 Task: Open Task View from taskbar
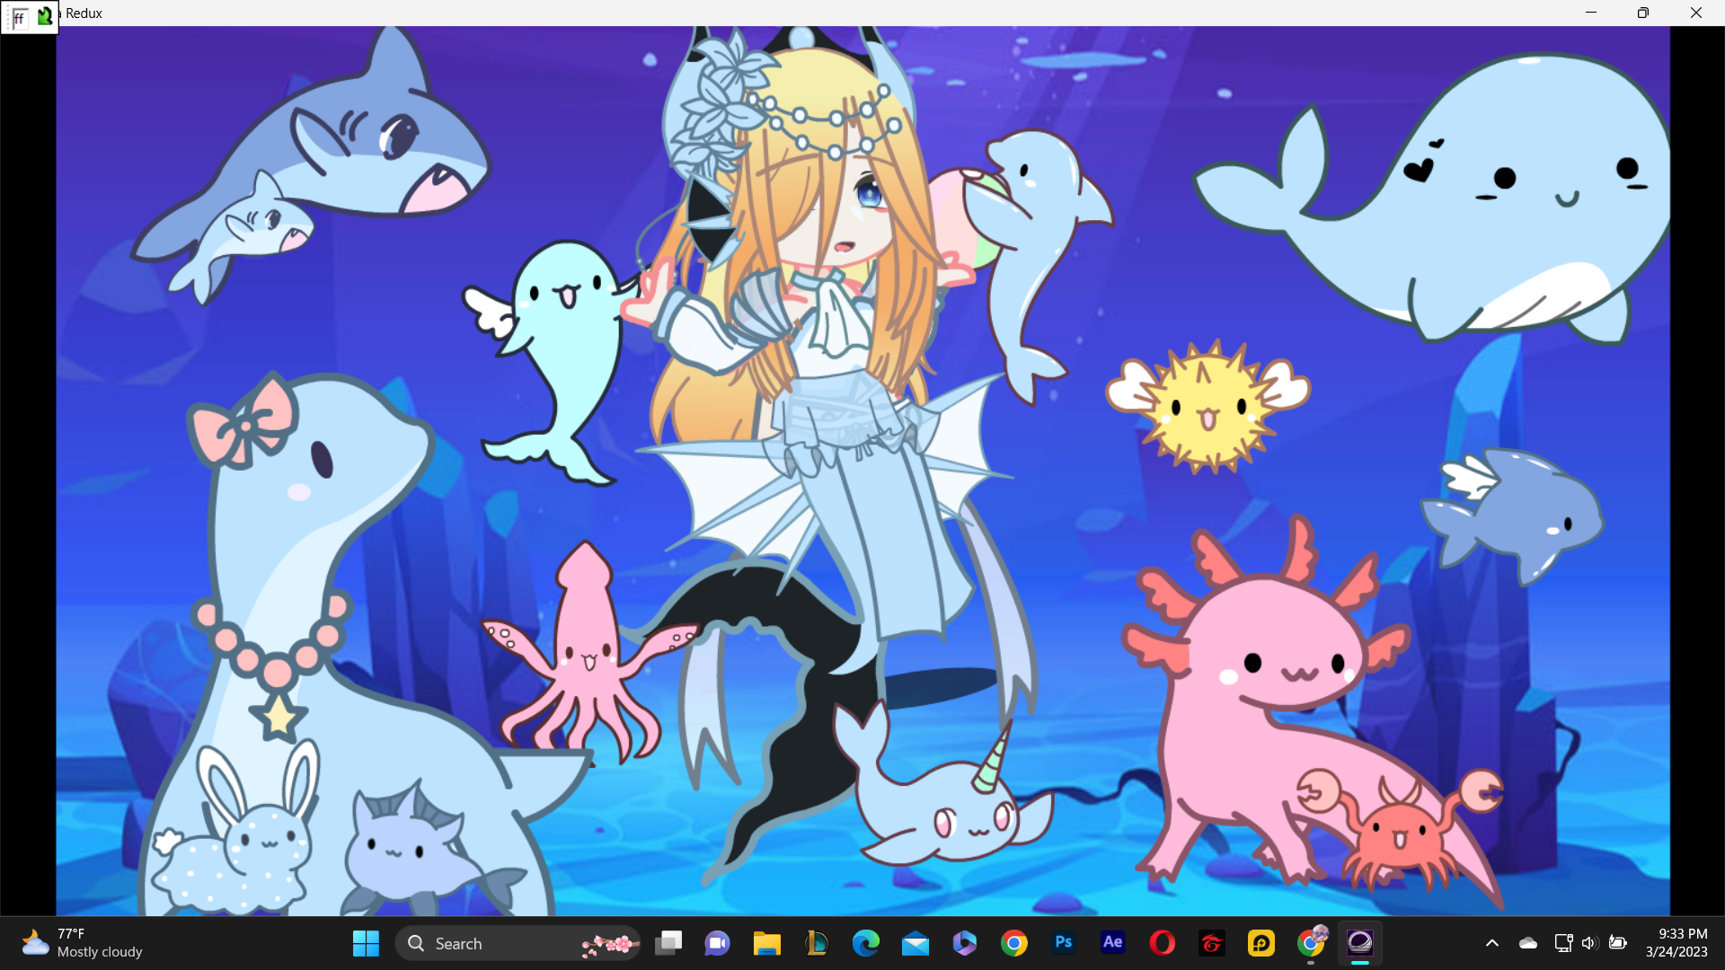tap(668, 943)
